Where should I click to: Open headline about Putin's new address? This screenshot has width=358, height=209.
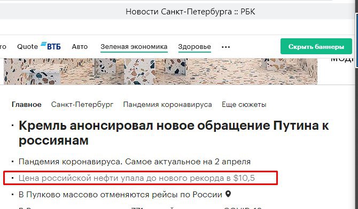(174, 133)
